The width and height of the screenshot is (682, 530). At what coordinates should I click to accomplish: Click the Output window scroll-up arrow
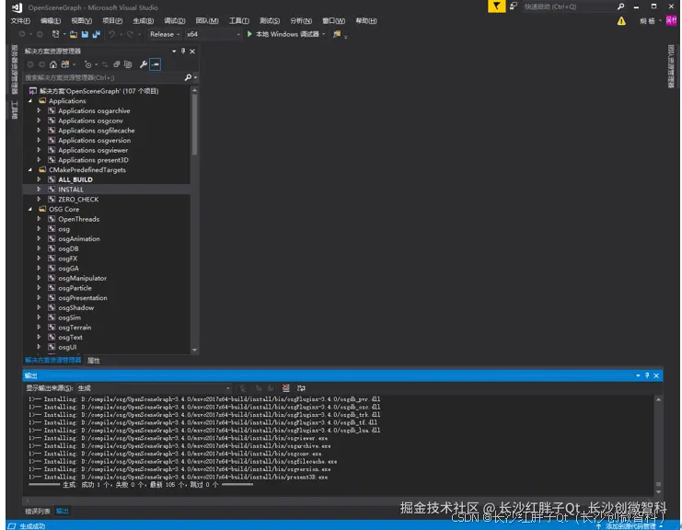click(x=658, y=399)
